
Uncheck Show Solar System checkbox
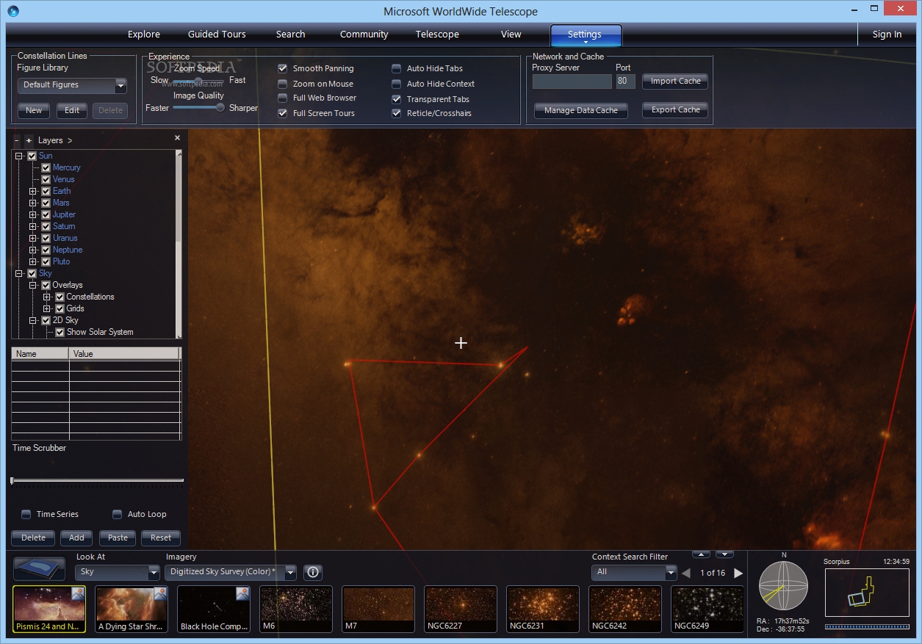(x=60, y=332)
